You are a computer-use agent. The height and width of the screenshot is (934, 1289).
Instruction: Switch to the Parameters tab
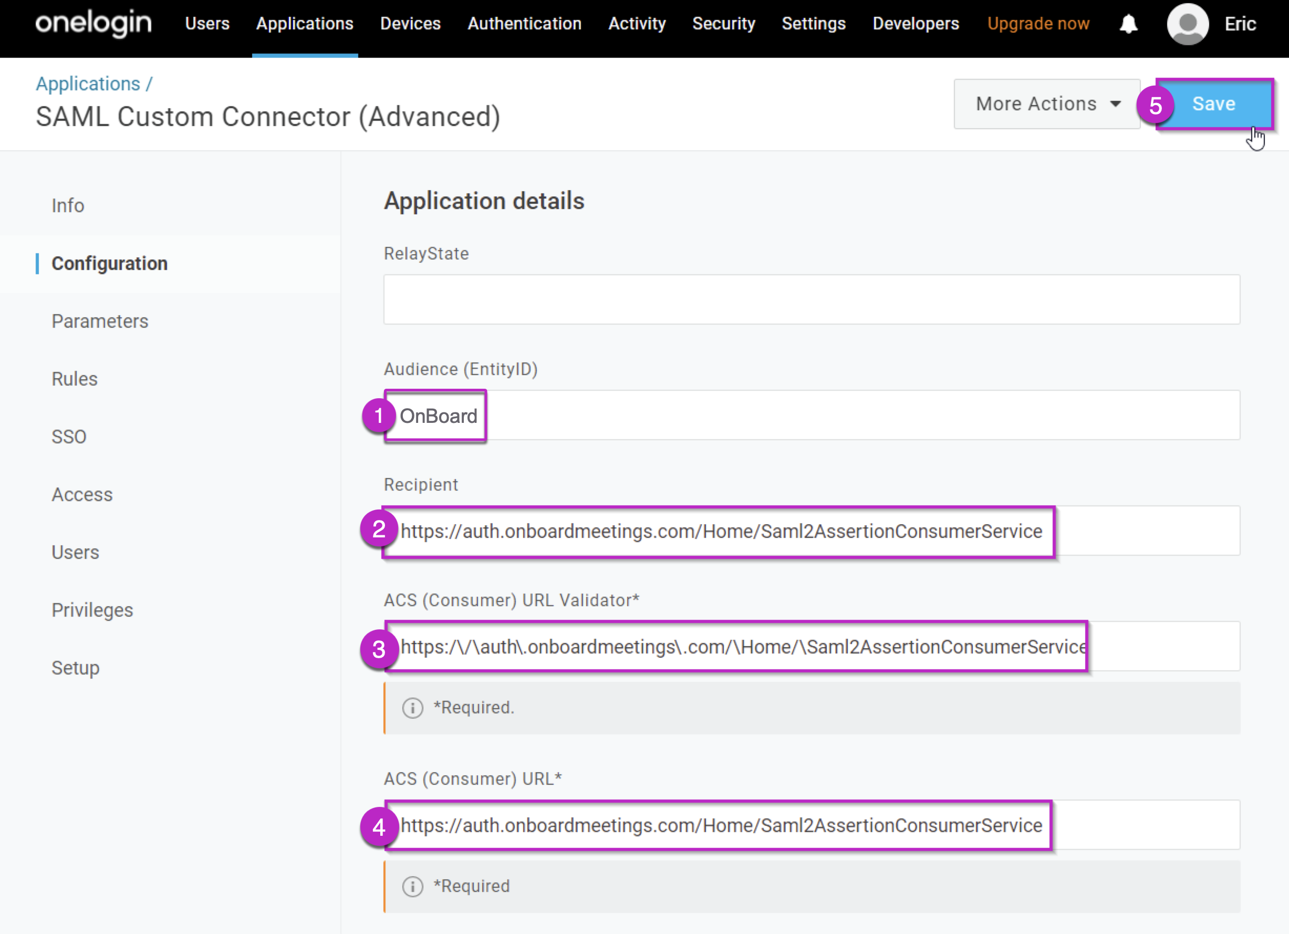coord(100,321)
